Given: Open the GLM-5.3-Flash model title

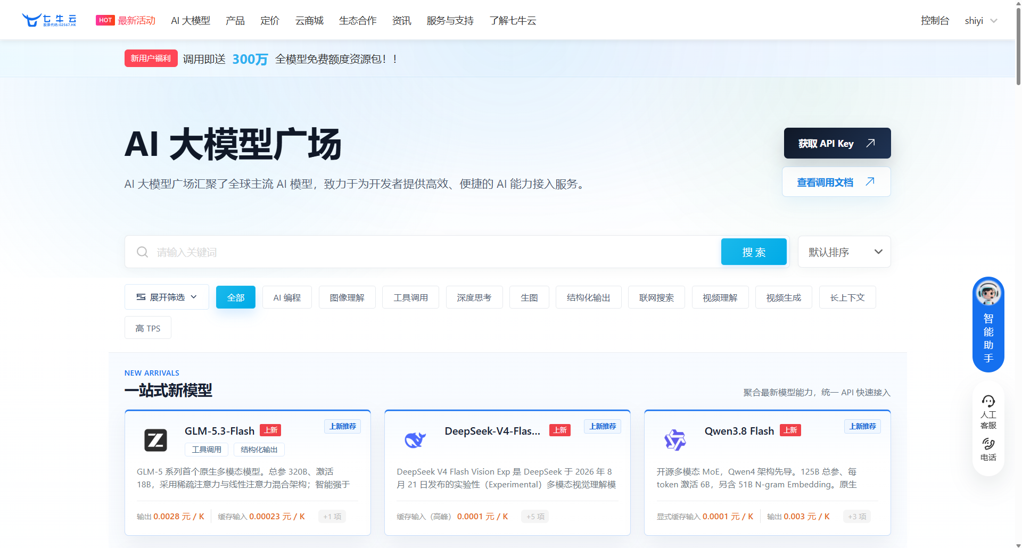Looking at the screenshot, I should click(219, 431).
